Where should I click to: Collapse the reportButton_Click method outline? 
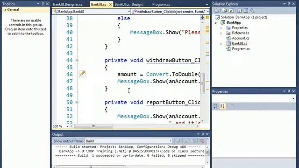click(77, 103)
